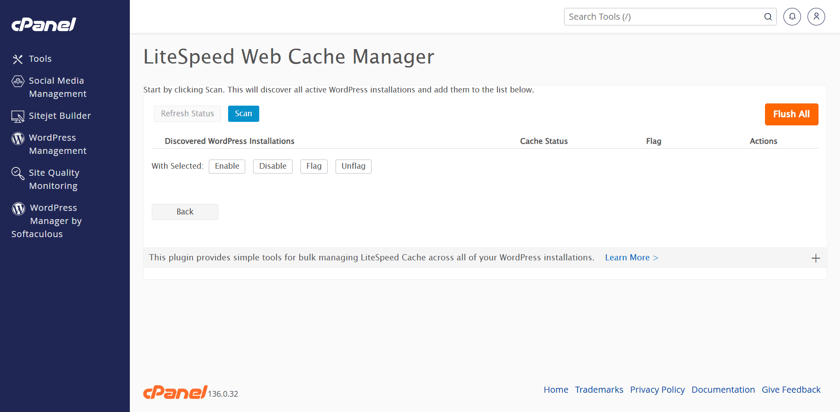Go to Social Media Management

pyautogui.click(x=57, y=87)
